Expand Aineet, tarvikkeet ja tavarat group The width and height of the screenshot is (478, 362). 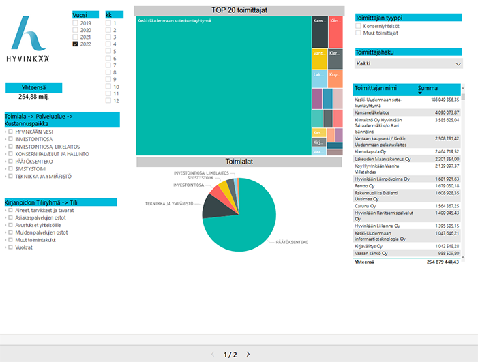pos(5,210)
